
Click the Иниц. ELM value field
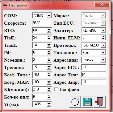click(x=91, y=38)
